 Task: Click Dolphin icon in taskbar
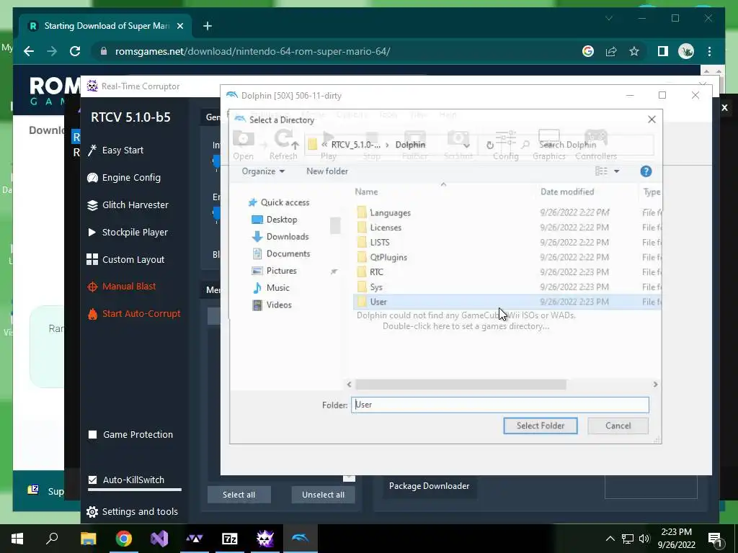tap(301, 539)
